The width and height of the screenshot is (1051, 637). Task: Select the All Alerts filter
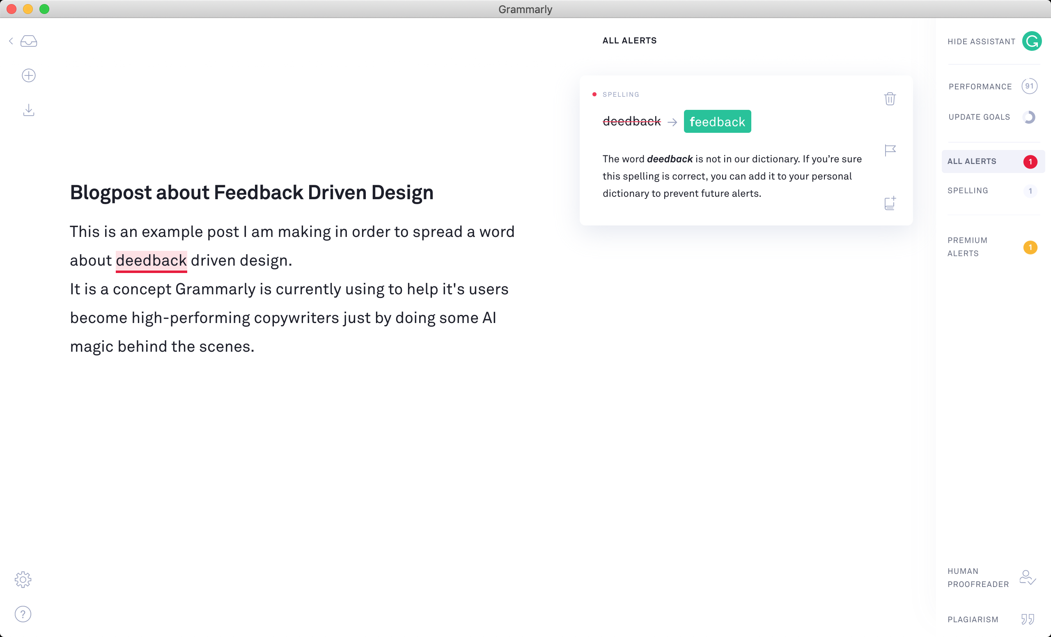point(993,162)
